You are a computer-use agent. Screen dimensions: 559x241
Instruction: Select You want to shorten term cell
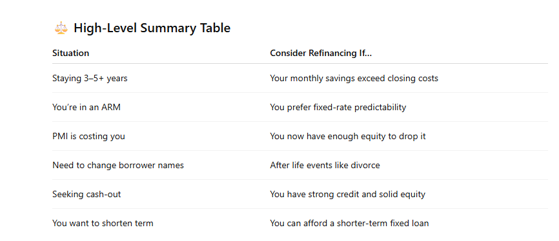coord(103,223)
